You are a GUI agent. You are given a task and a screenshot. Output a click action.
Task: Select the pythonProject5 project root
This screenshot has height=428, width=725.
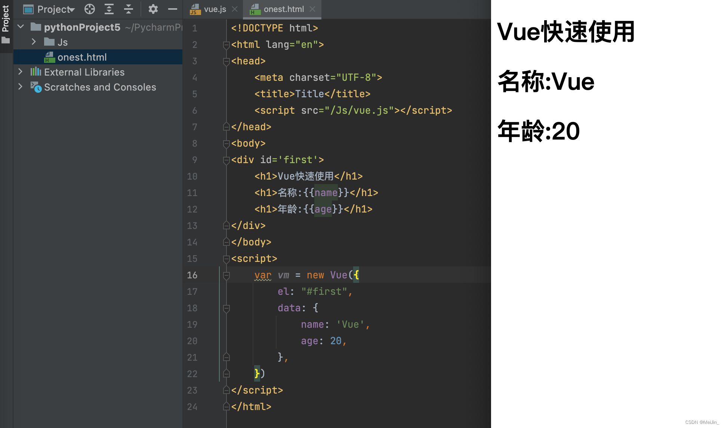tap(75, 27)
